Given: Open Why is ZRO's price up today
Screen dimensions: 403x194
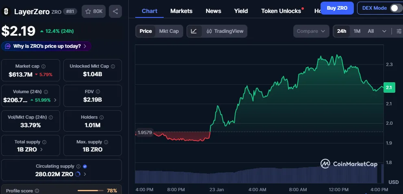Looking at the screenshot, I should [x=47, y=46].
